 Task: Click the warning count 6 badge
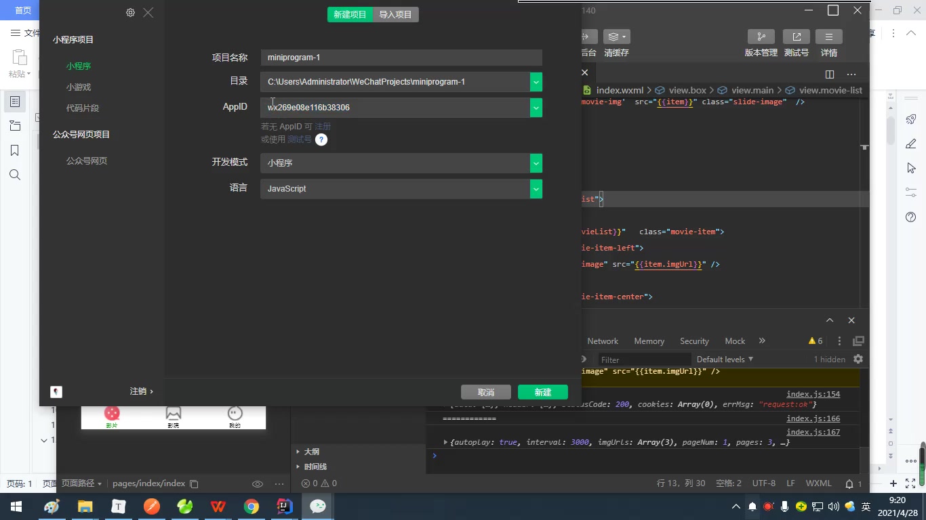816,341
